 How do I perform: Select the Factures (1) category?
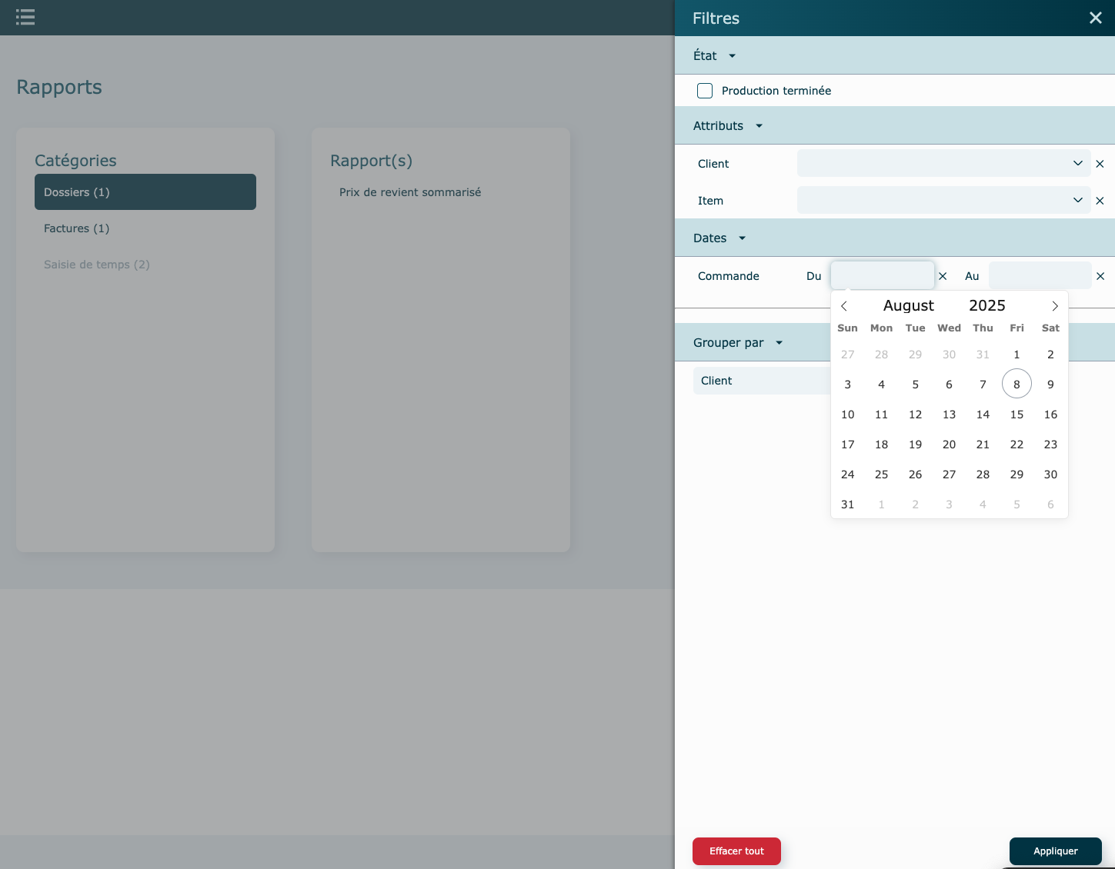click(77, 228)
